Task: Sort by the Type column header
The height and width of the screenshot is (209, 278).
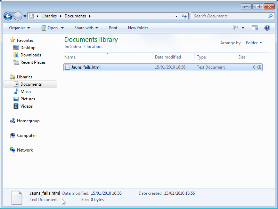Action: (x=215, y=57)
